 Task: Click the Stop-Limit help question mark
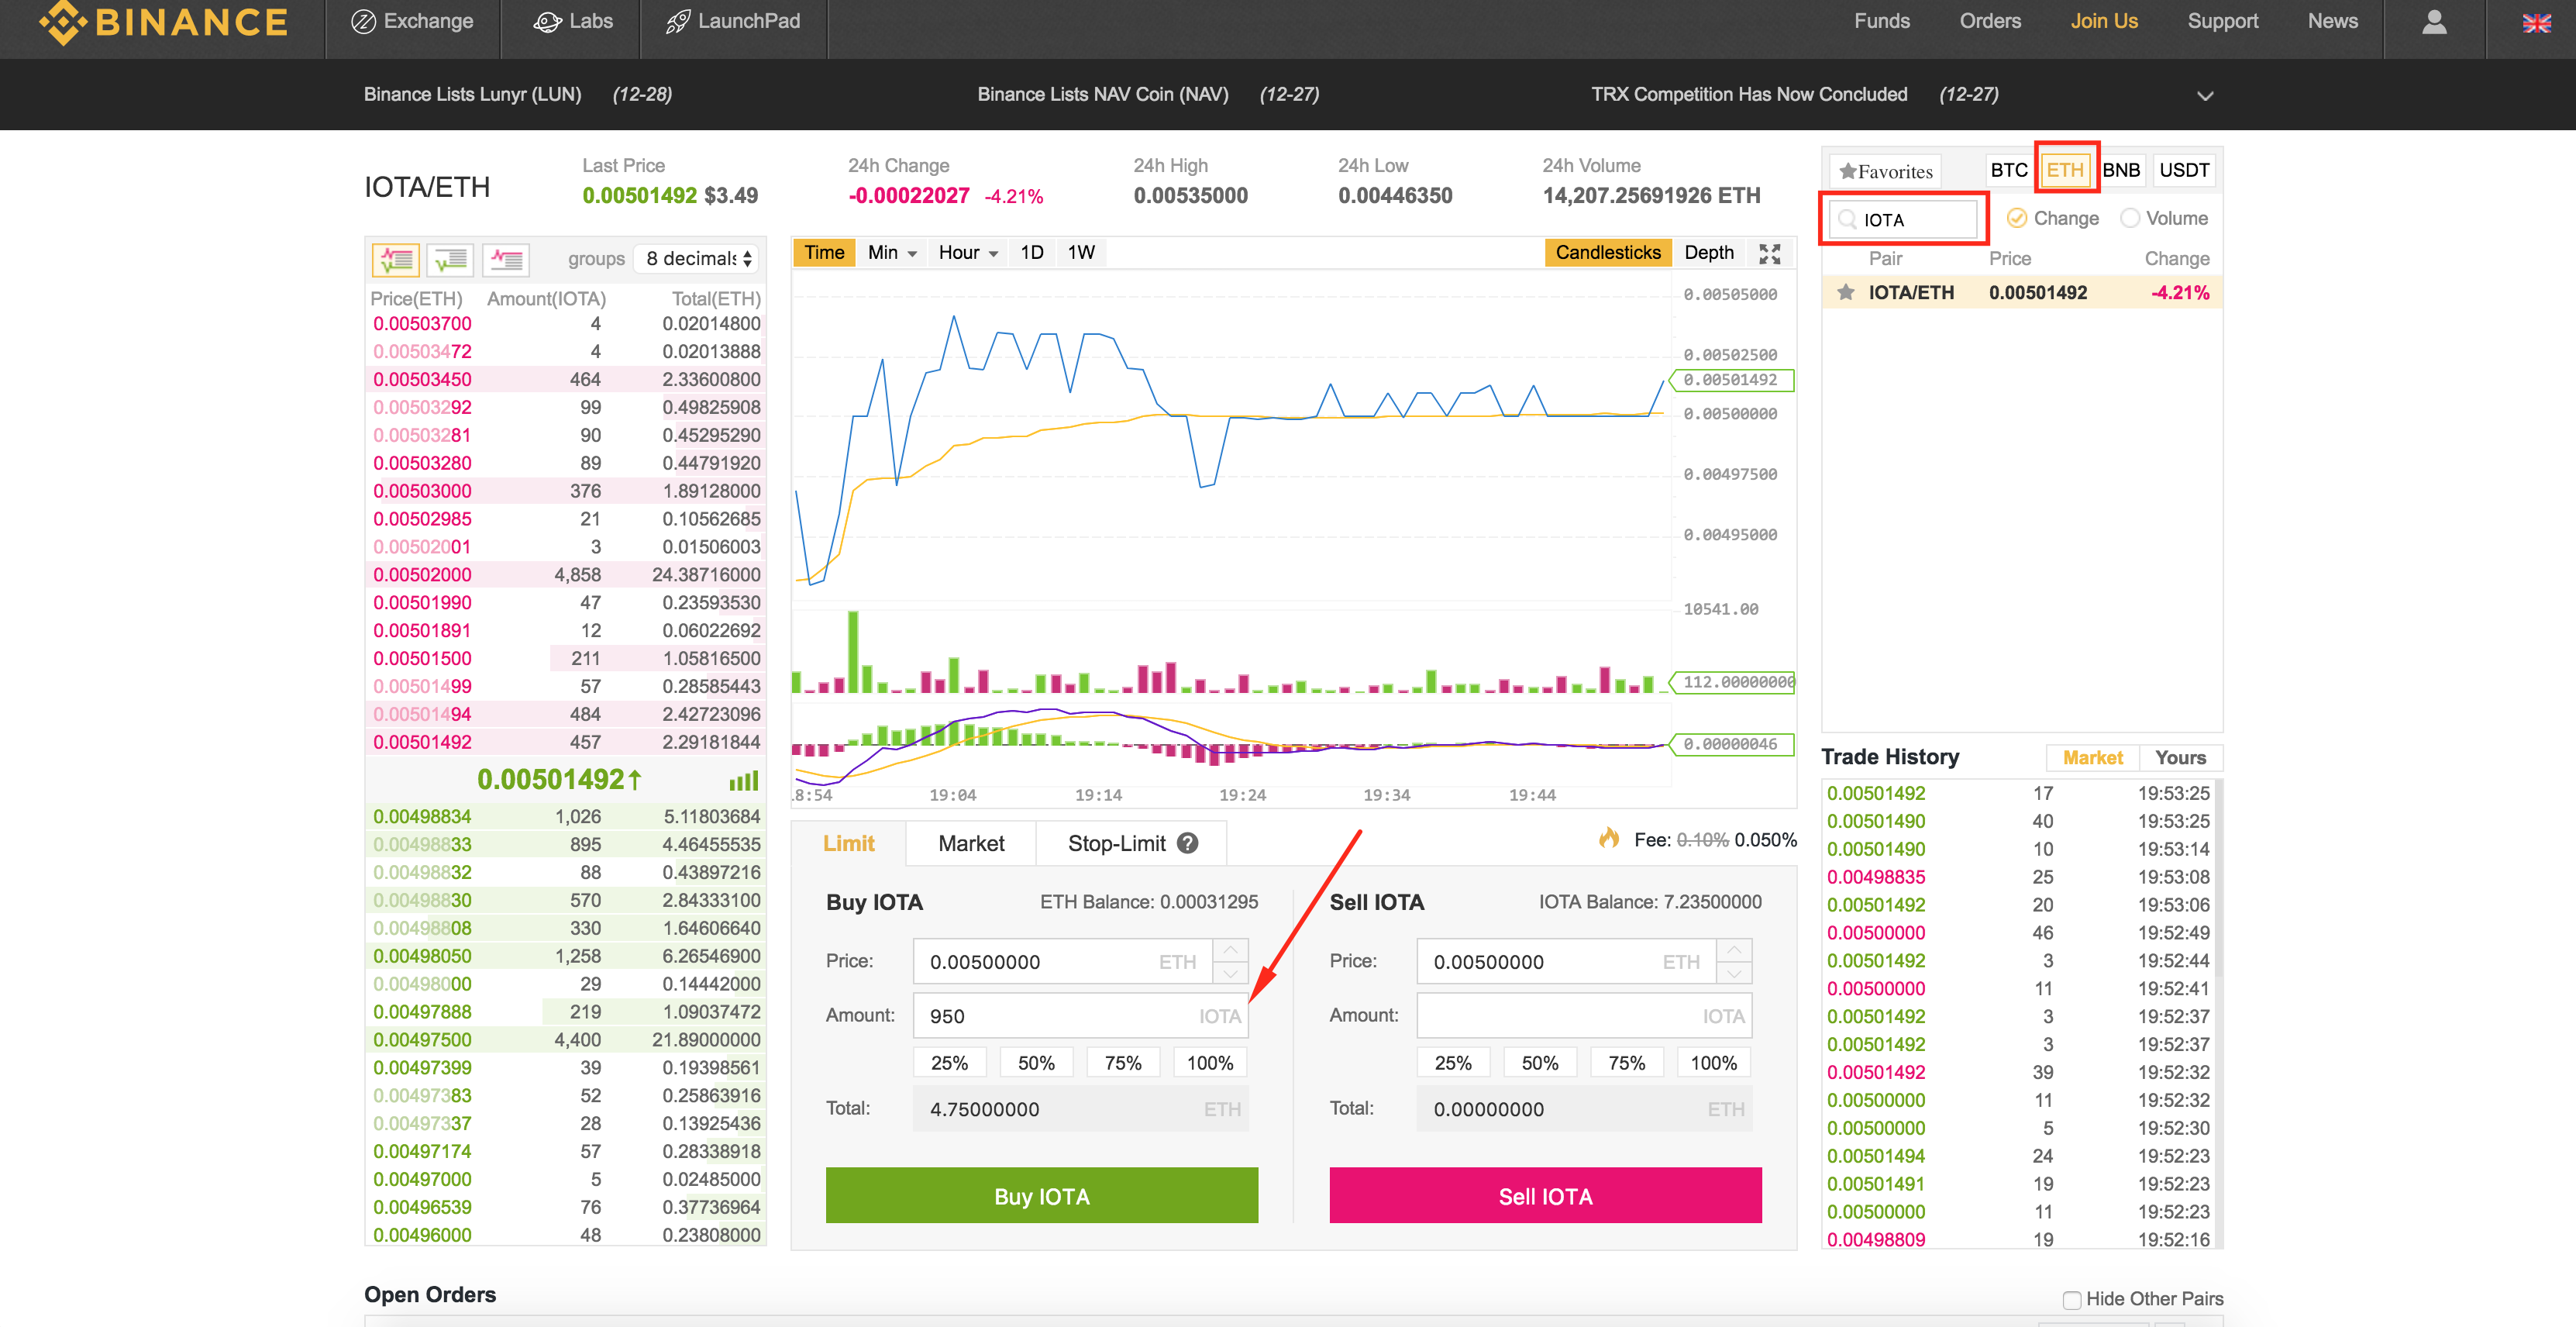pos(1187,843)
